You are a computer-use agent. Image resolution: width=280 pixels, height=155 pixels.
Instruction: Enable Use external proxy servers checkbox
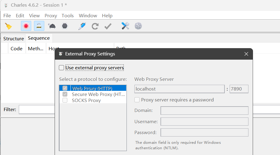pos(62,68)
